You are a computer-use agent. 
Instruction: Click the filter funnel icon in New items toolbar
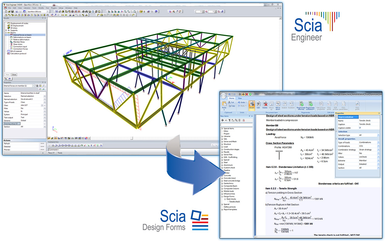[230, 120]
